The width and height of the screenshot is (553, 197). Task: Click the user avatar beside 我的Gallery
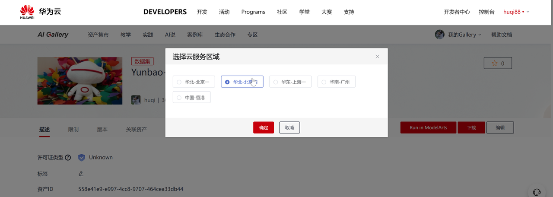(x=440, y=35)
